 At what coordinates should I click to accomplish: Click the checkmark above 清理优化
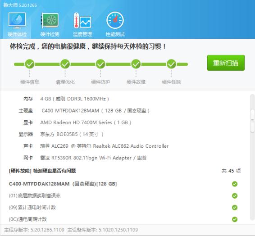pos(65,64)
